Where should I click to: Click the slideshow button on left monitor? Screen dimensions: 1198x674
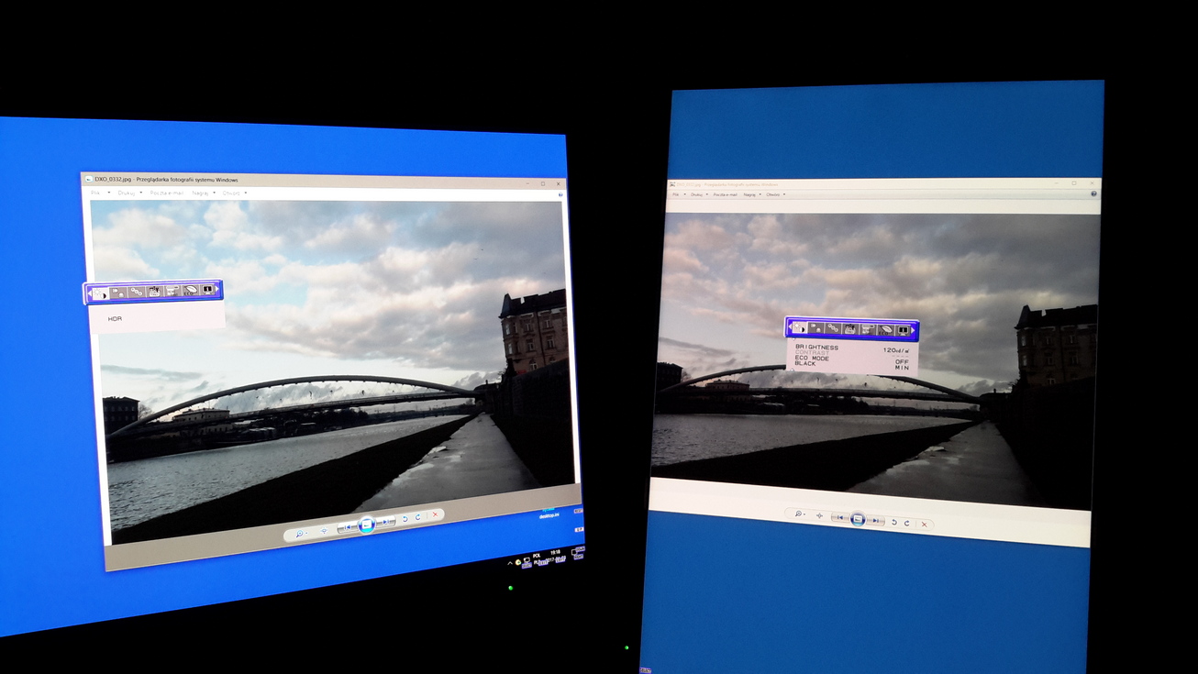tap(366, 525)
